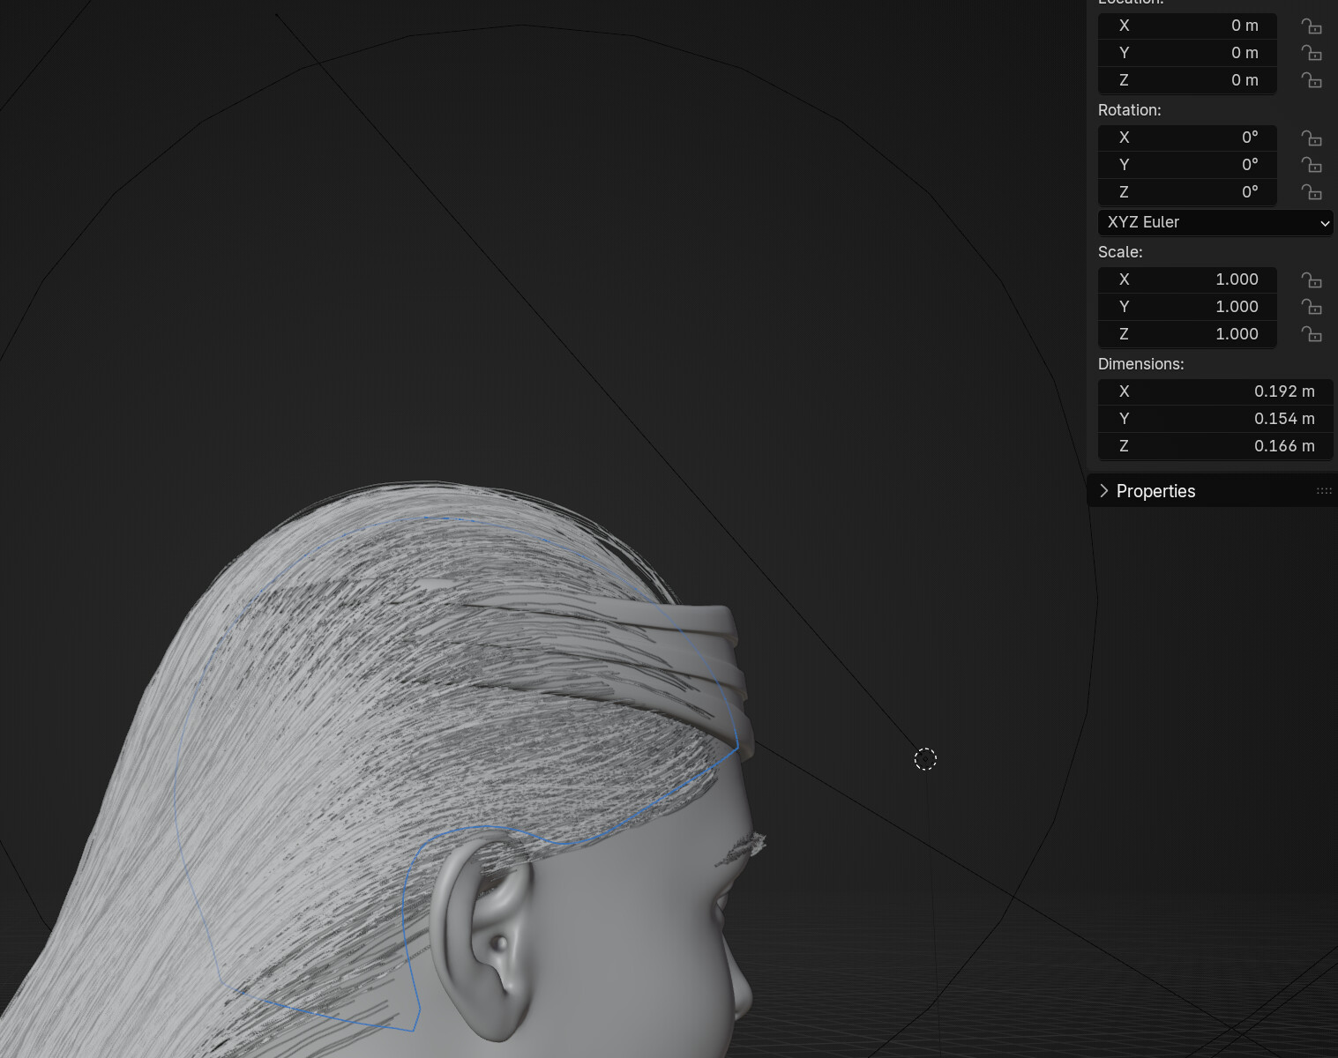The height and width of the screenshot is (1058, 1338).
Task: Edit the Scale Y value 1.000
Action: click(1187, 307)
